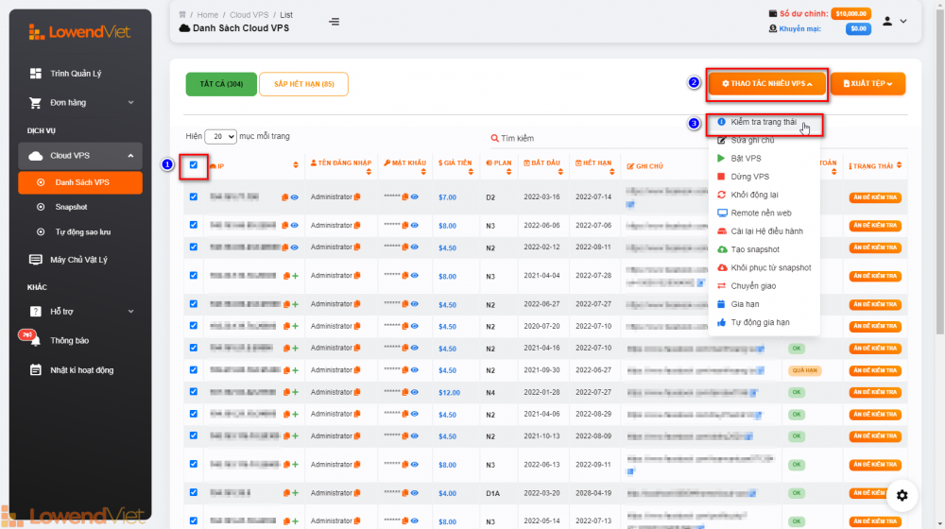Open Trình Quản Lý dashboard icon

36,73
